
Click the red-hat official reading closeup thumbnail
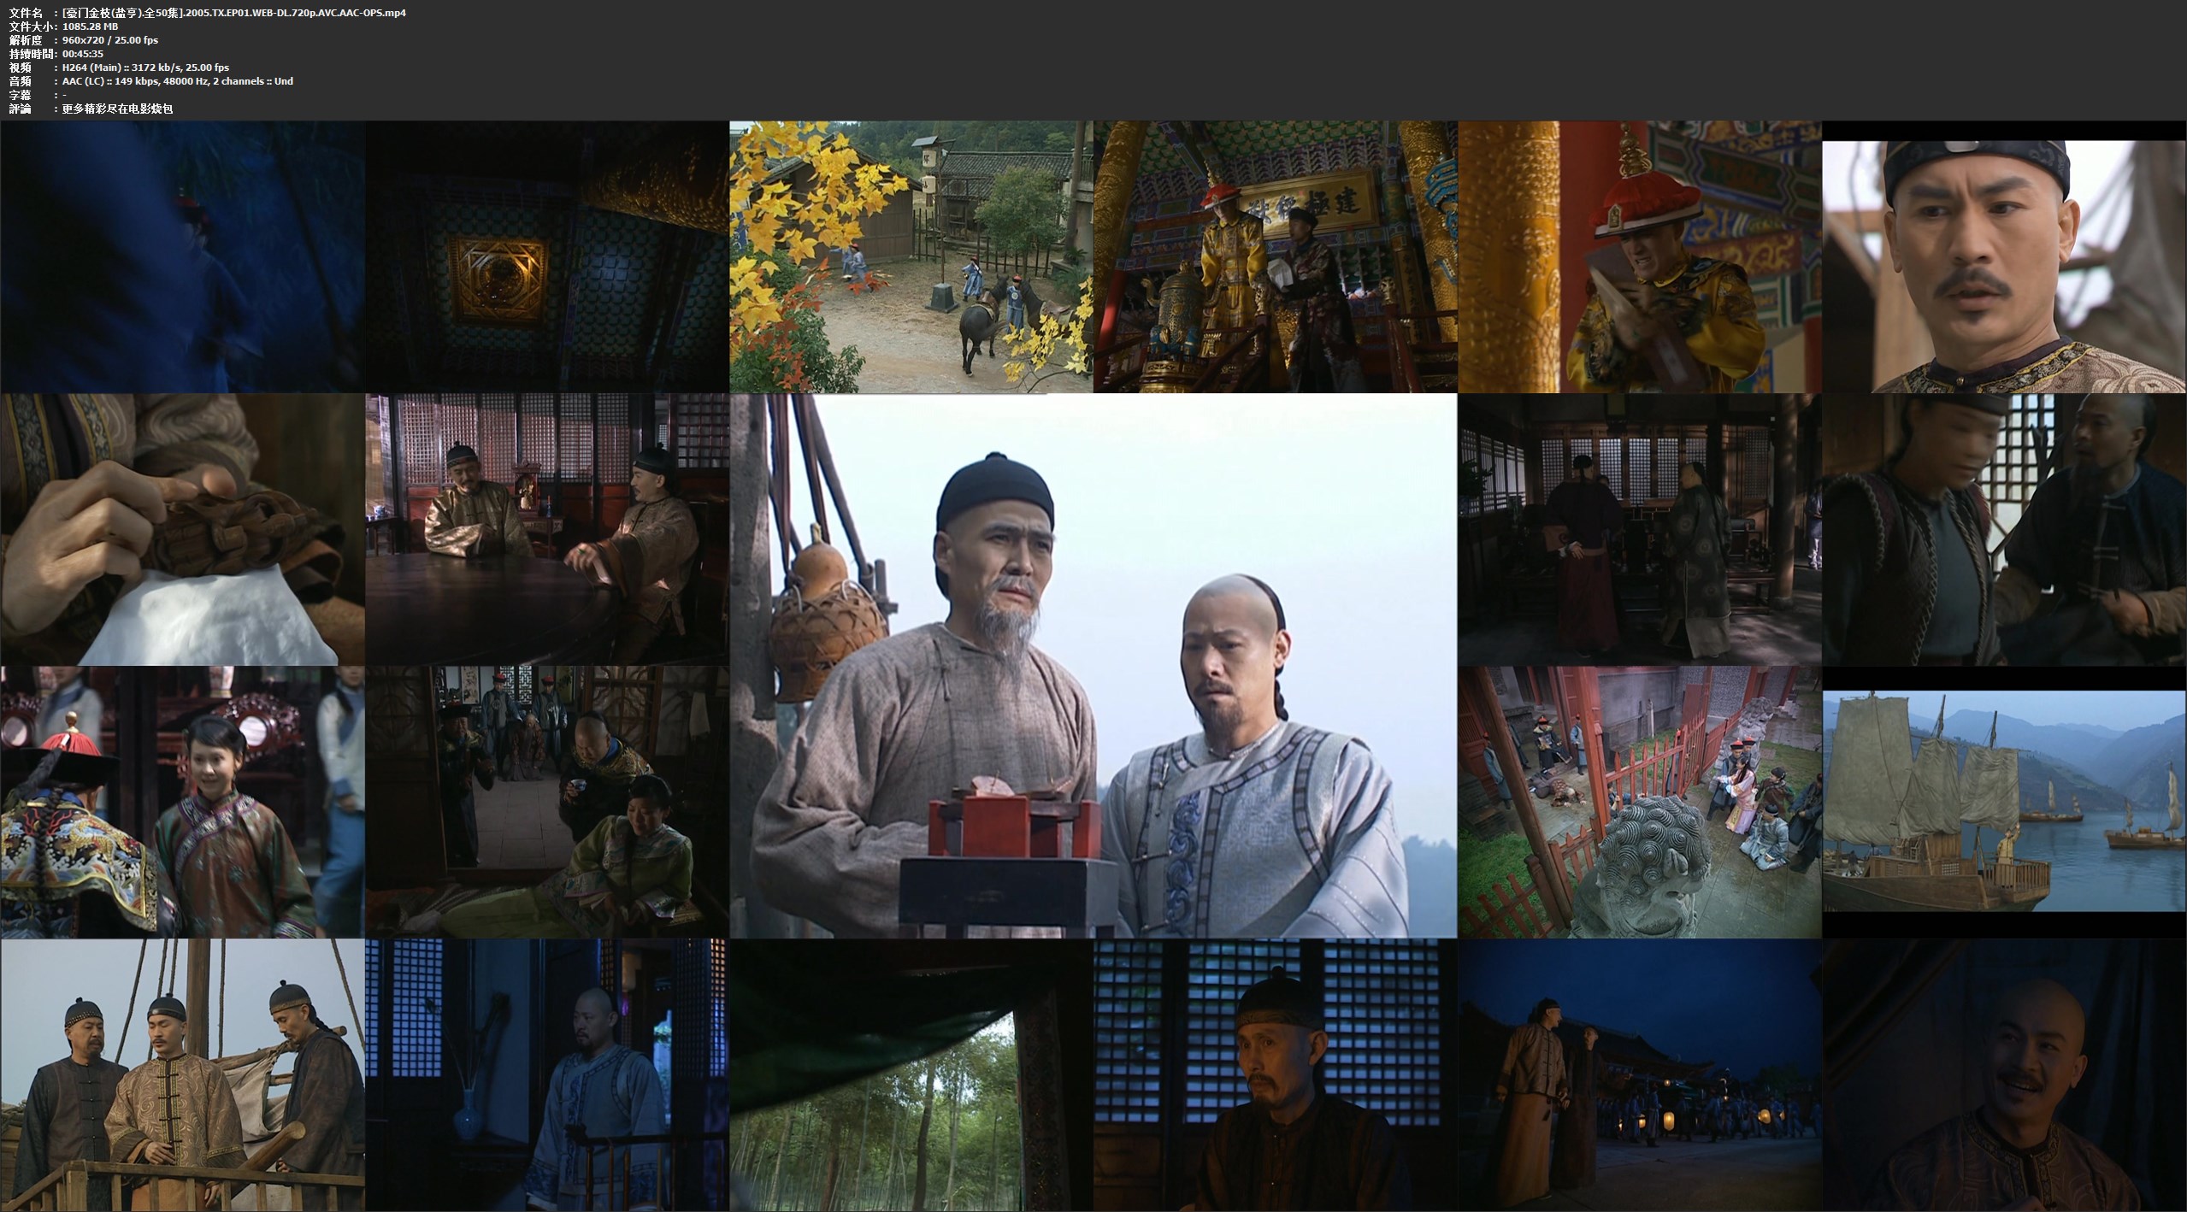[1639, 256]
